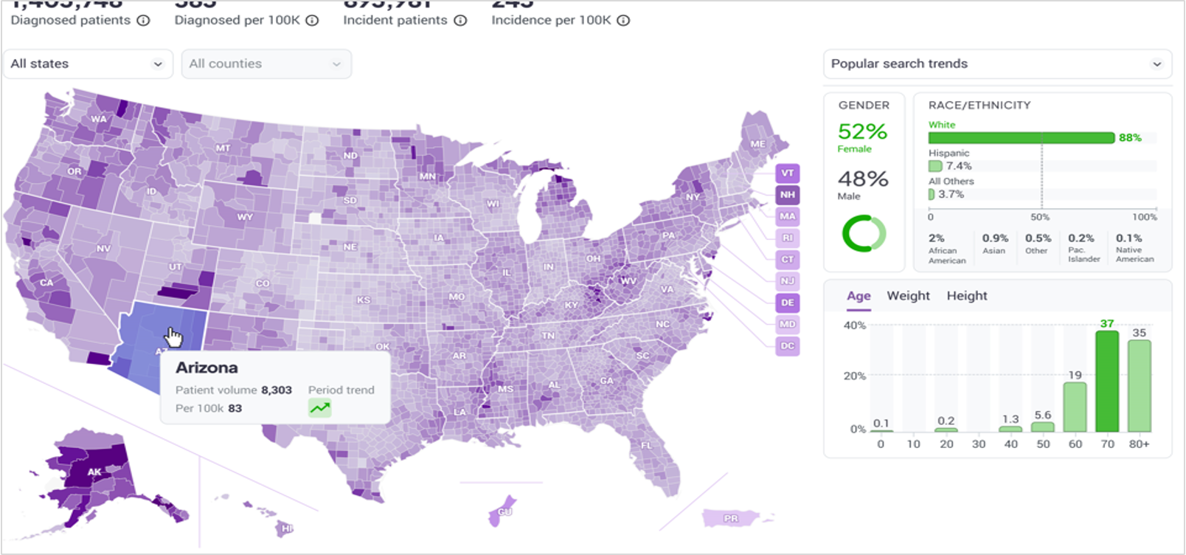Click info icon beside Diagnosed patients
Screen dimensions: 1186x555
point(143,21)
